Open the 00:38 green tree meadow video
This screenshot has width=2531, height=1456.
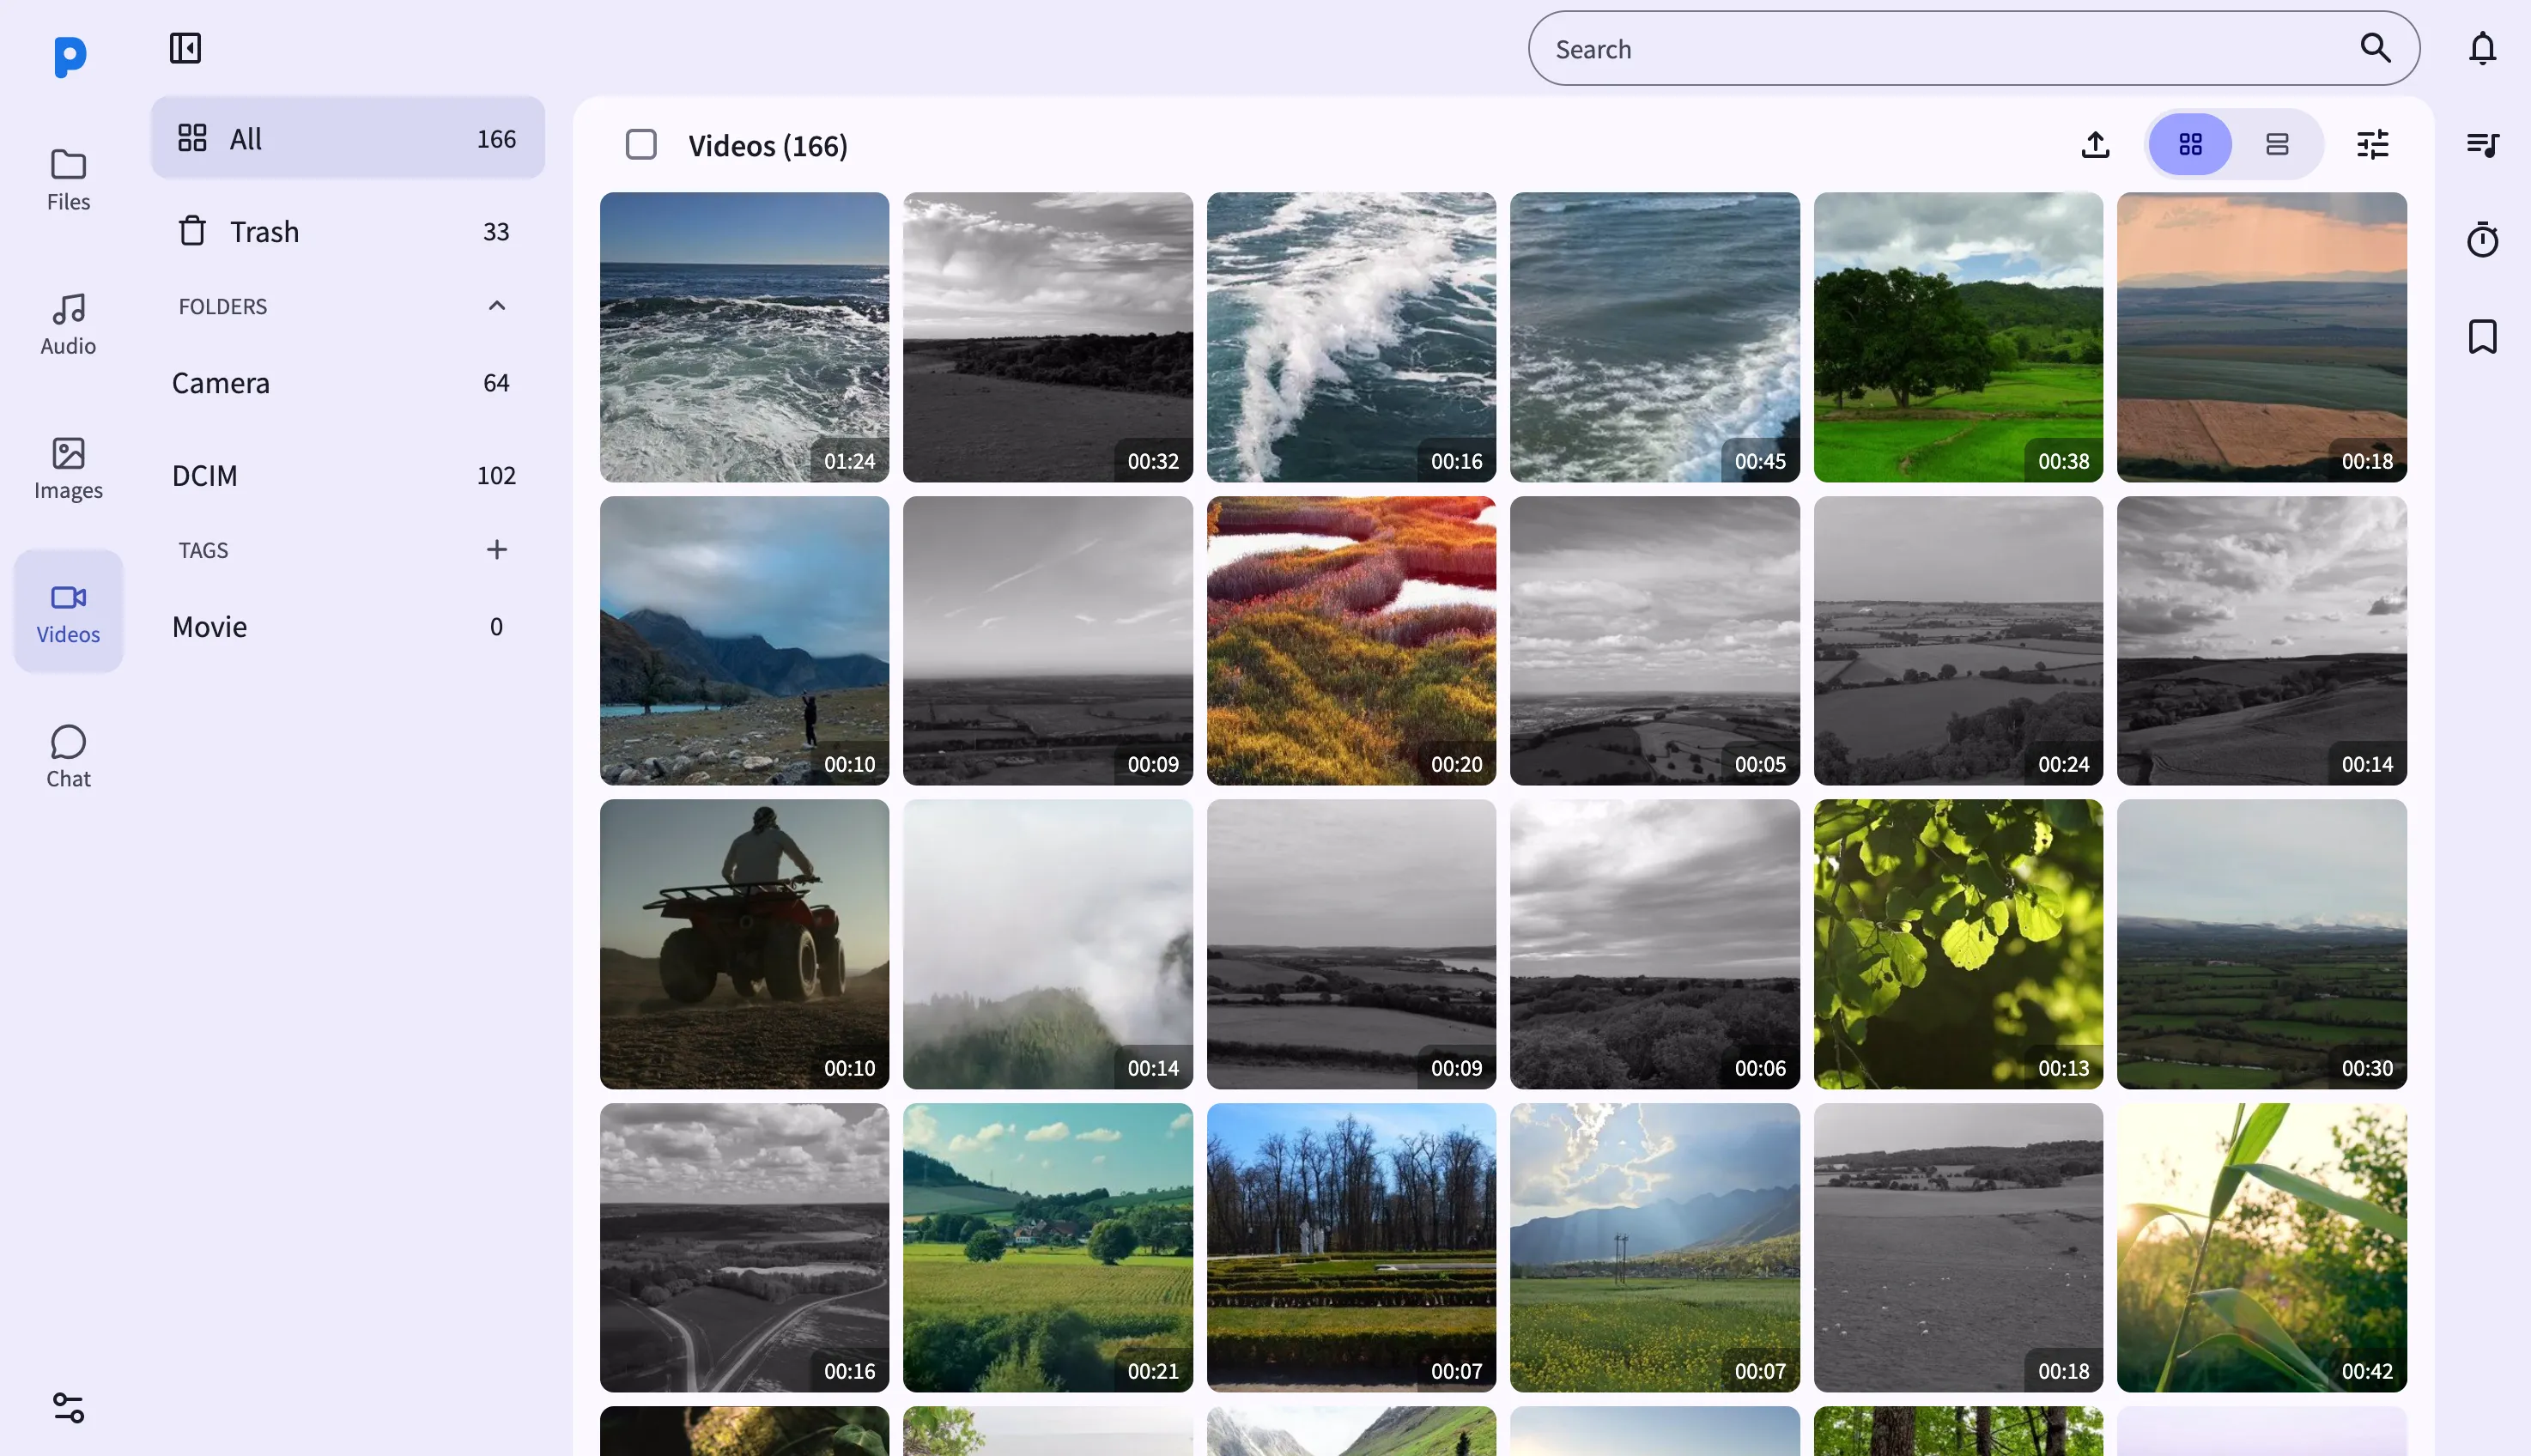click(x=1958, y=337)
